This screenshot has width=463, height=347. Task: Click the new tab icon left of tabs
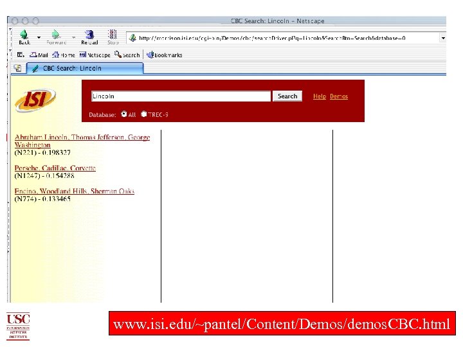[18, 68]
